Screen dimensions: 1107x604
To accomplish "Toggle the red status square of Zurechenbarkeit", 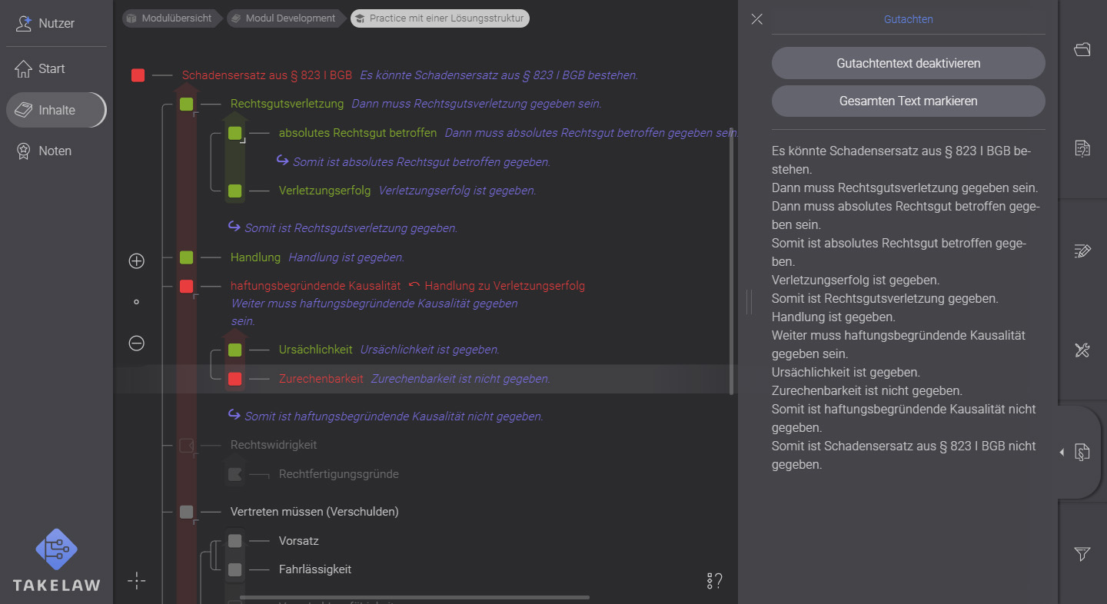I will pyautogui.click(x=234, y=378).
